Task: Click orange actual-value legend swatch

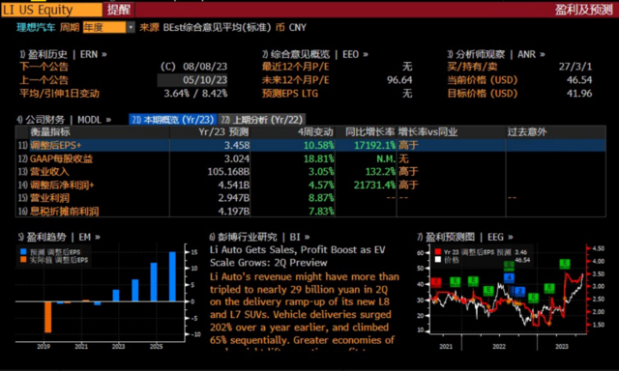Action: 23,260
